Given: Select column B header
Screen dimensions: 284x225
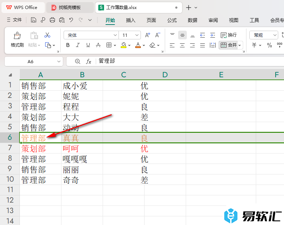Looking at the screenshot, I should (x=82, y=74).
